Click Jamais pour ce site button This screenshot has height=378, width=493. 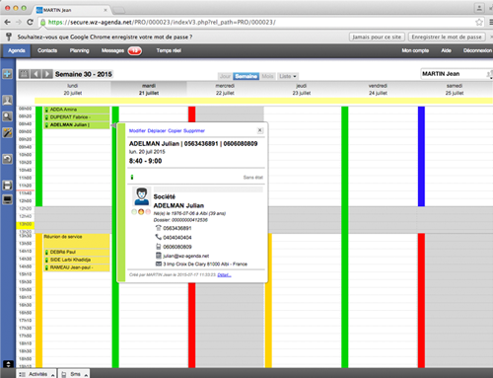pyautogui.click(x=377, y=37)
